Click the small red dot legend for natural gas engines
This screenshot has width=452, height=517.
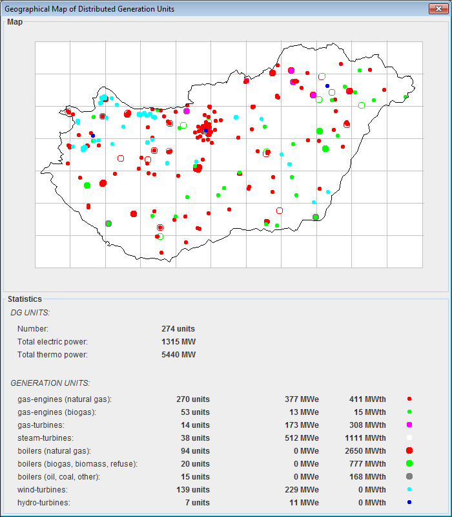point(409,399)
